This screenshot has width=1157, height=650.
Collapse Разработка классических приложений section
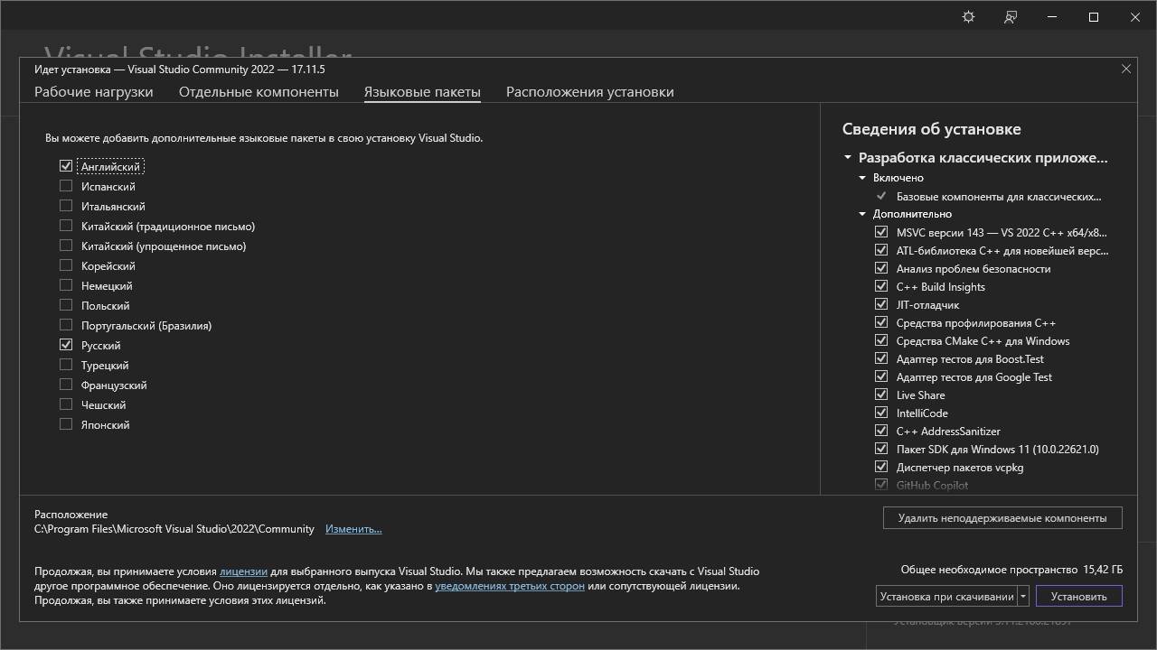tap(848, 158)
